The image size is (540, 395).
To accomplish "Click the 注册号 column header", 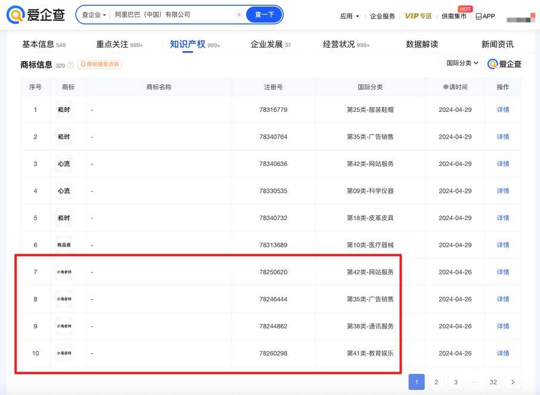I will point(273,87).
